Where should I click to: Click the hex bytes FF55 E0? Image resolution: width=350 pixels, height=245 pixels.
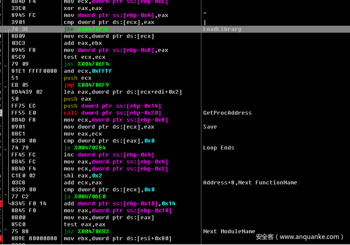(24, 113)
